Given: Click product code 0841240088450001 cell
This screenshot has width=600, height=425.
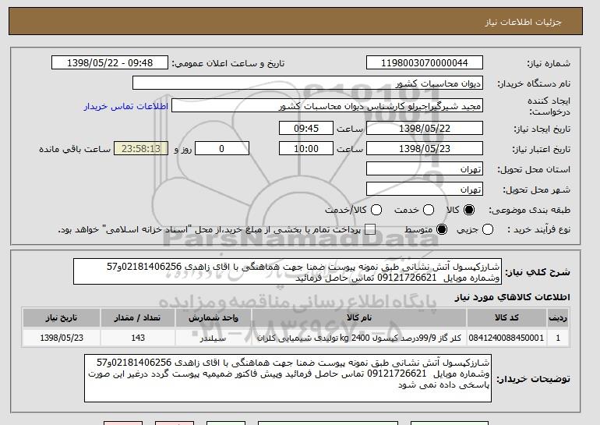Looking at the screenshot, I should tap(506, 338).
